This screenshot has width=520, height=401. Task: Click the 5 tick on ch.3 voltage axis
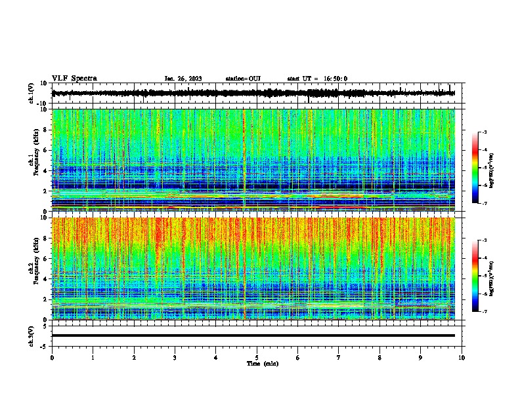click(x=46, y=326)
